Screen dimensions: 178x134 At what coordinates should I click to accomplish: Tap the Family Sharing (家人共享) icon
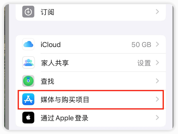(28, 62)
